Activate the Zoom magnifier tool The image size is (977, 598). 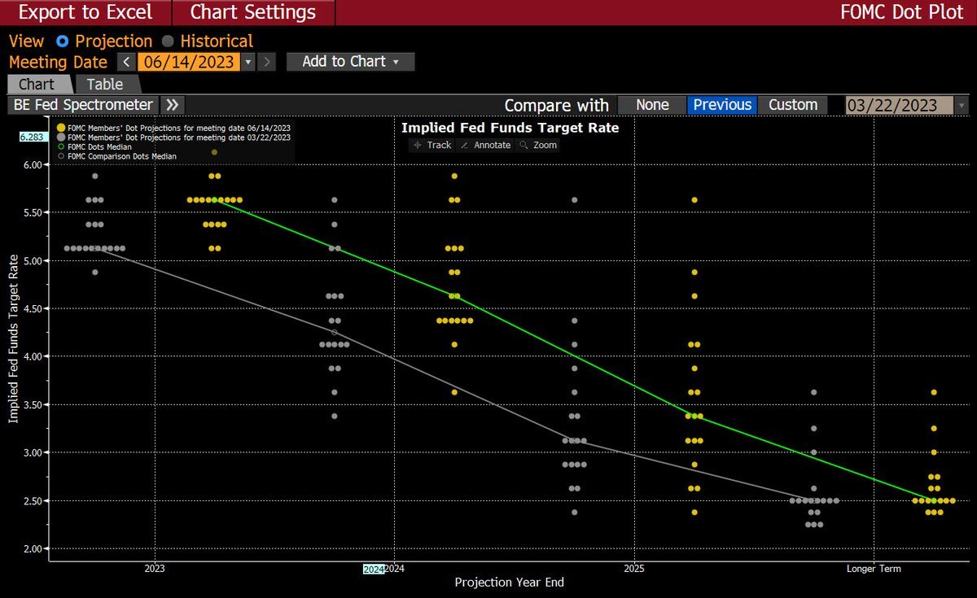tap(538, 145)
